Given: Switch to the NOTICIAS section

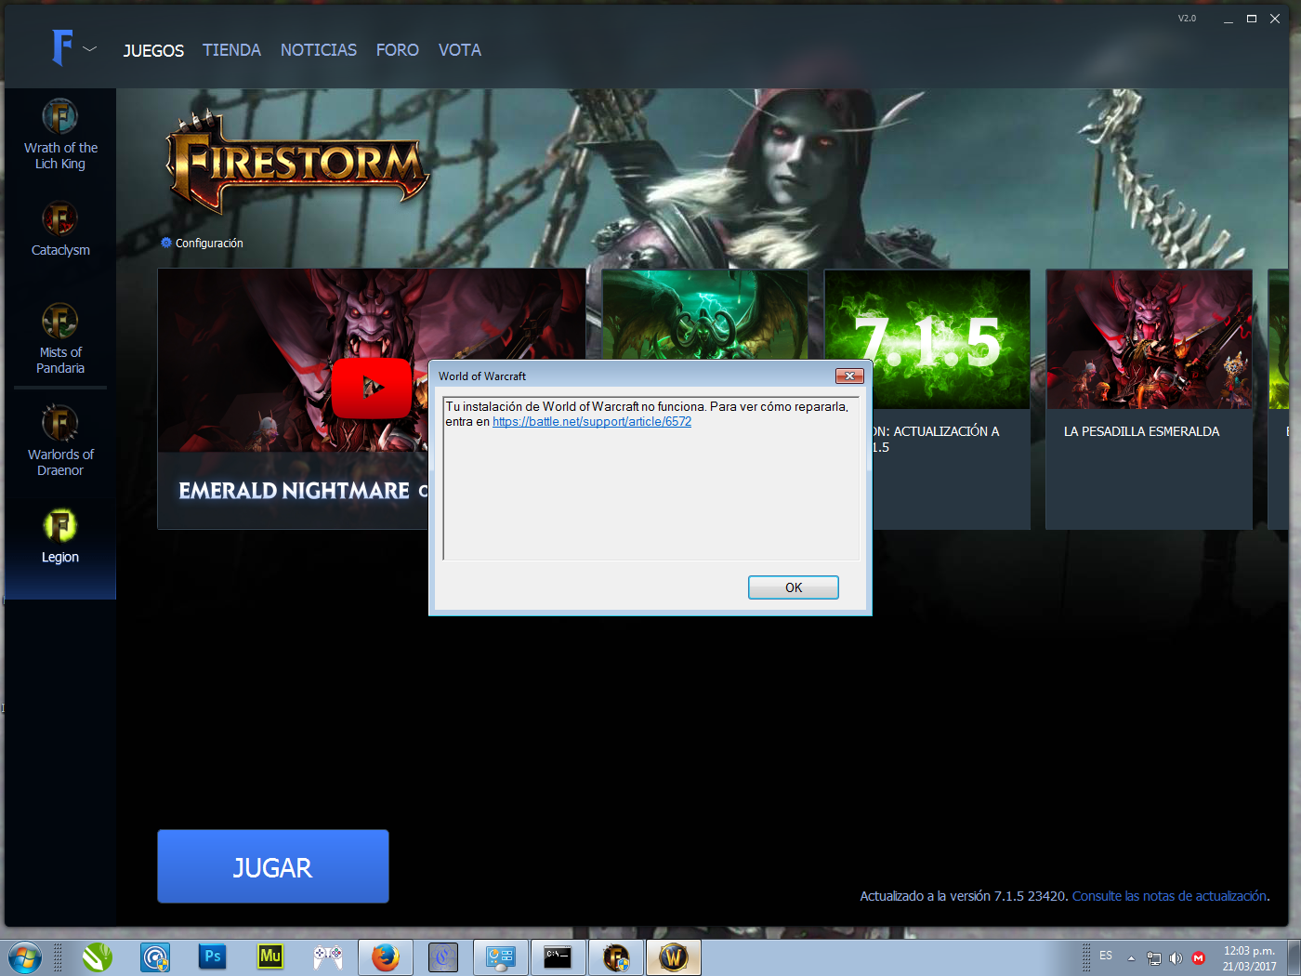Looking at the screenshot, I should click(318, 50).
